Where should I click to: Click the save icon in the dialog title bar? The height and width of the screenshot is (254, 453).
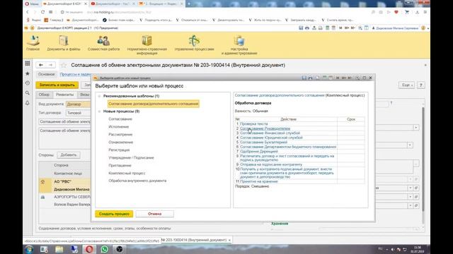[304, 78]
